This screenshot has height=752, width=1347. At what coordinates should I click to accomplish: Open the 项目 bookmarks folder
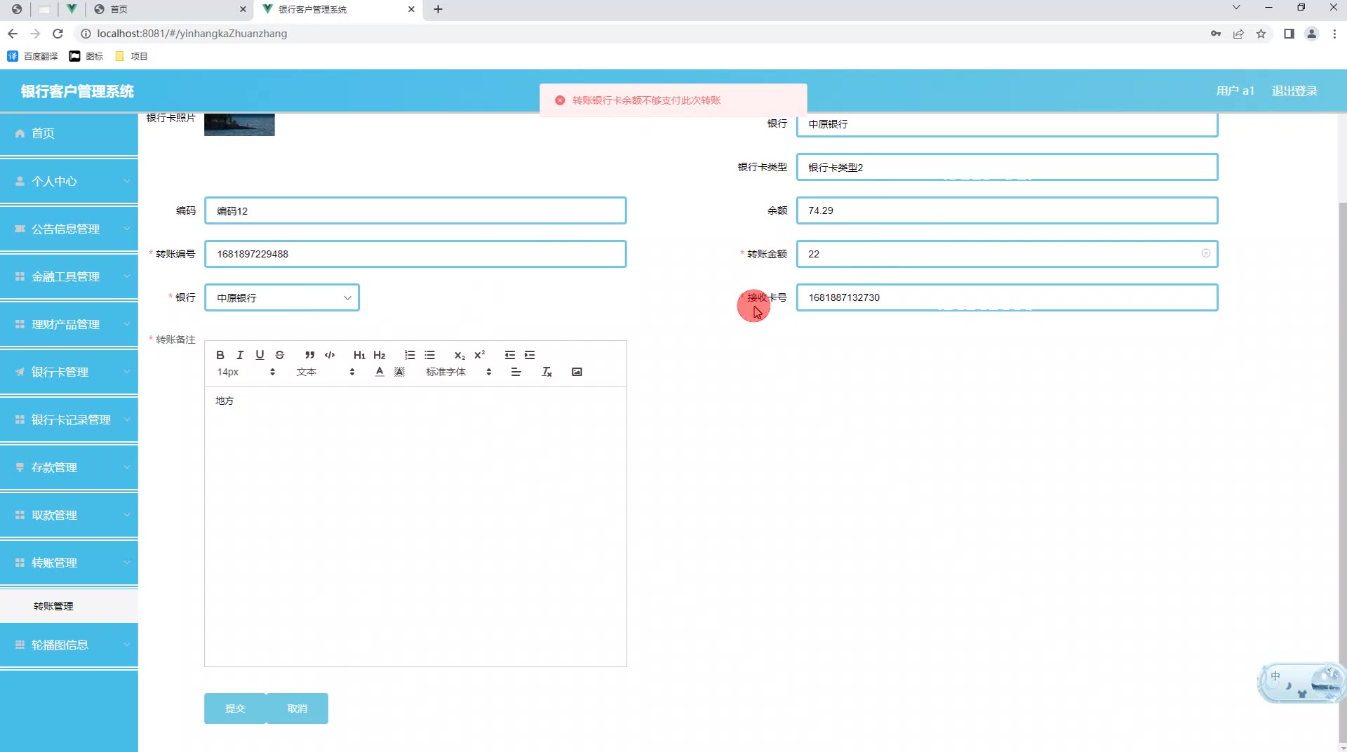[131, 56]
